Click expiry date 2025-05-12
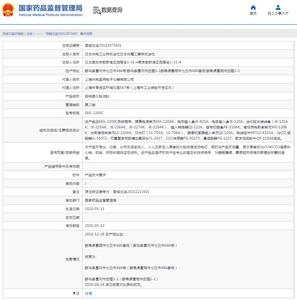 pyautogui.click(x=95, y=226)
